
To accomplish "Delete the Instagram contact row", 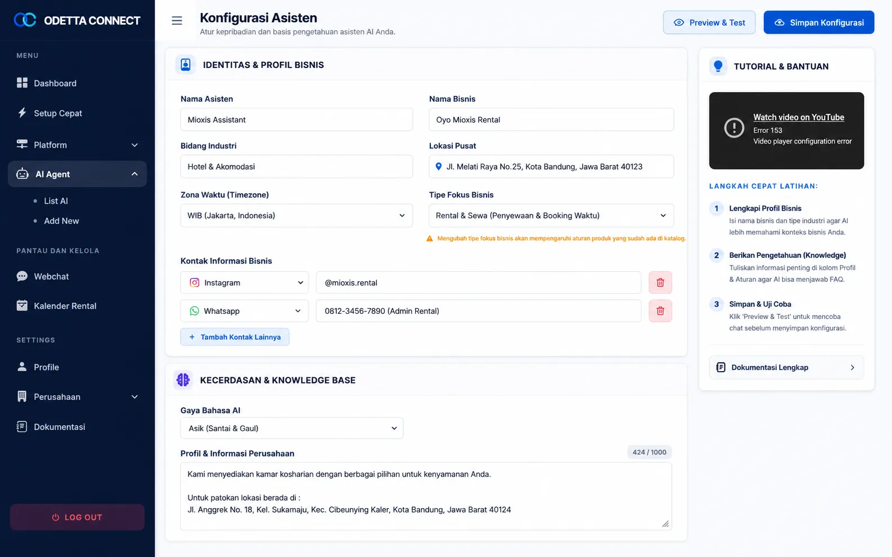I will 660,282.
